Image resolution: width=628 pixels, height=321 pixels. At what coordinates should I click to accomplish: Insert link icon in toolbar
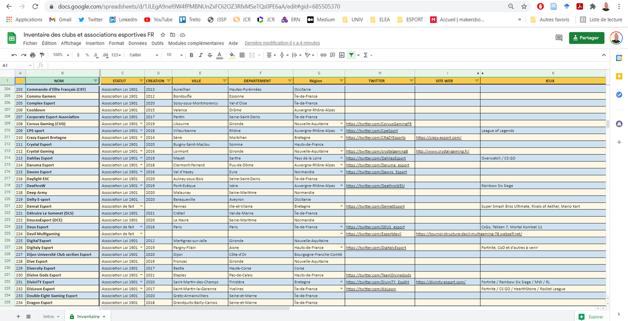click(323, 55)
